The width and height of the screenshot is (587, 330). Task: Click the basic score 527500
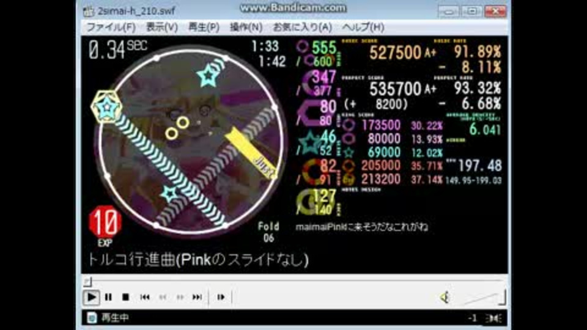coord(395,53)
